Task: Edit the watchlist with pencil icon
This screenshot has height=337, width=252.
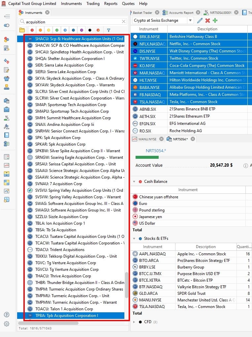Action: click(200, 21)
